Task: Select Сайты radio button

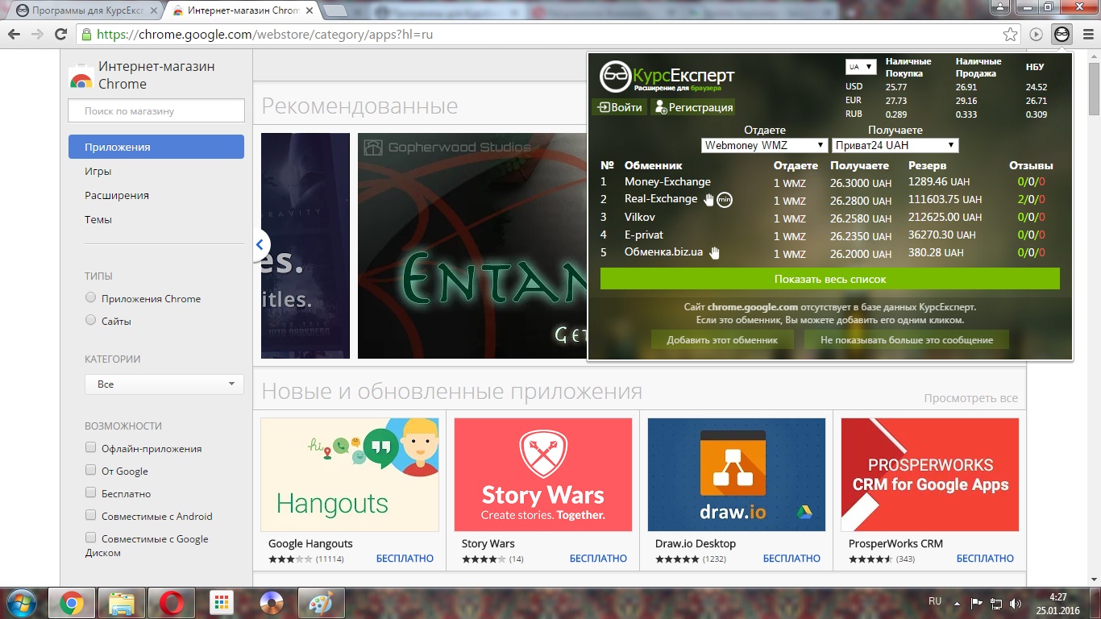Action: pyautogui.click(x=91, y=321)
